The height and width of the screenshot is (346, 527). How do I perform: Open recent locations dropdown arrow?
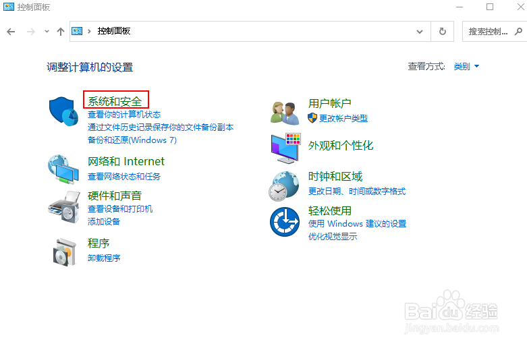(x=47, y=32)
